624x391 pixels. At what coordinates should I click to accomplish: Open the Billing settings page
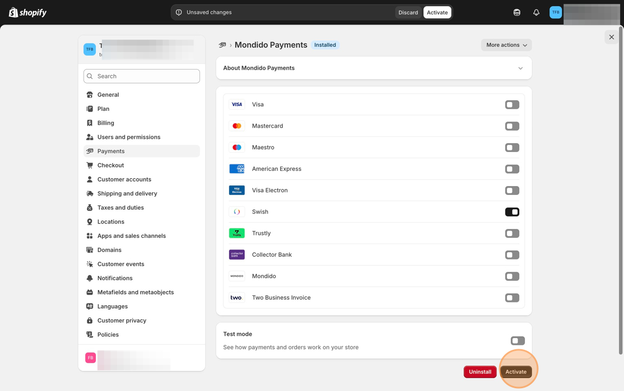click(142, 123)
